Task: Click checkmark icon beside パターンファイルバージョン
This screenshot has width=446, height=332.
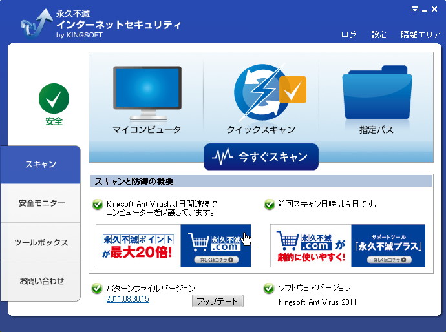Action: pos(97,288)
